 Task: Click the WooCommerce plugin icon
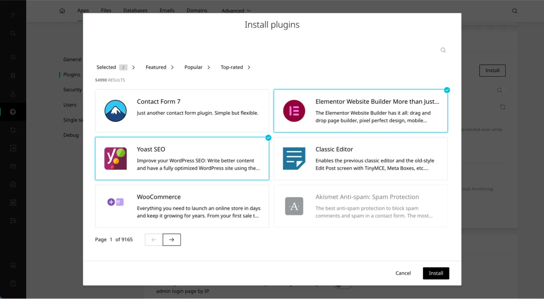[115, 202]
